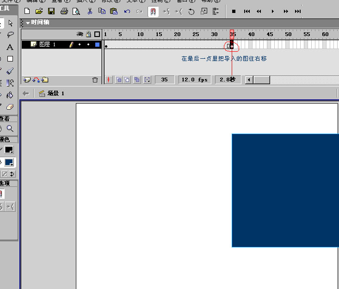
Task: Cut selection with scissors icon
Action: [x=90, y=11]
